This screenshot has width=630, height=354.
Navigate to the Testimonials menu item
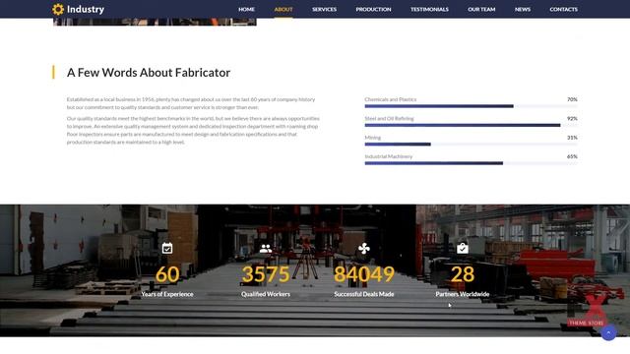click(429, 9)
